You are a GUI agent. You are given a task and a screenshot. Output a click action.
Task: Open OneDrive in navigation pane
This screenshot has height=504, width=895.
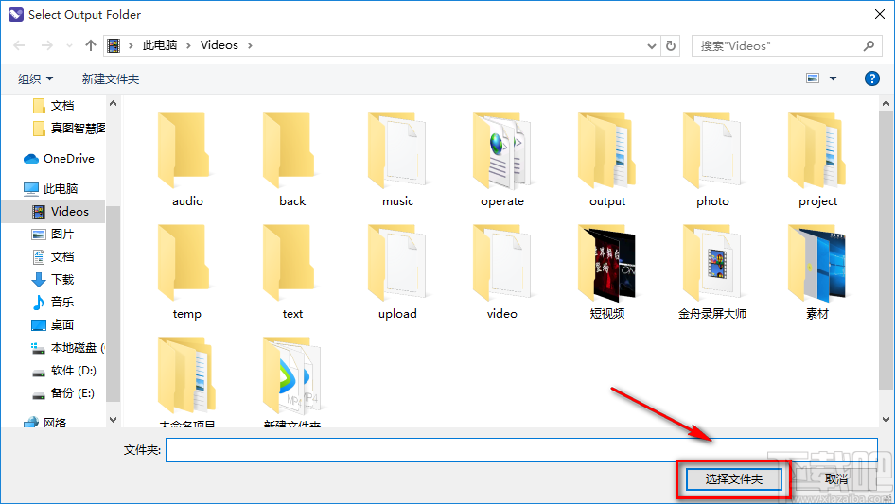pos(59,159)
